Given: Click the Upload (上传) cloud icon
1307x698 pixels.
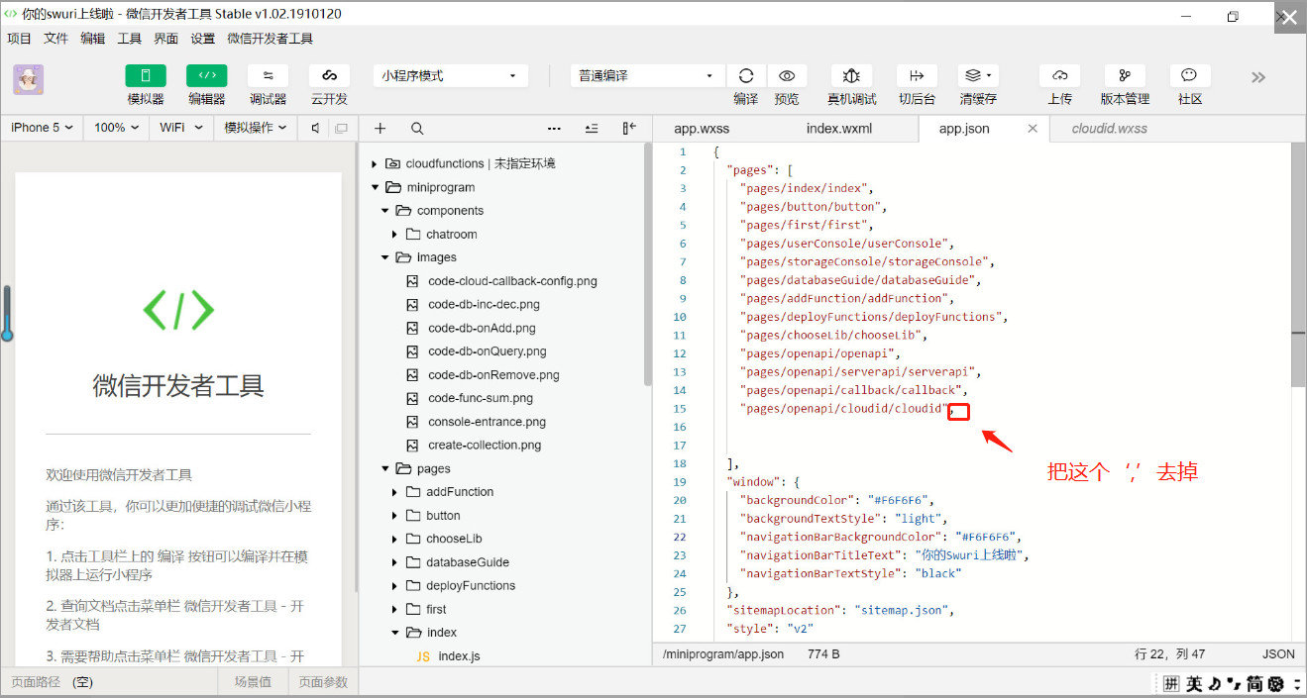Looking at the screenshot, I should 1059,76.
